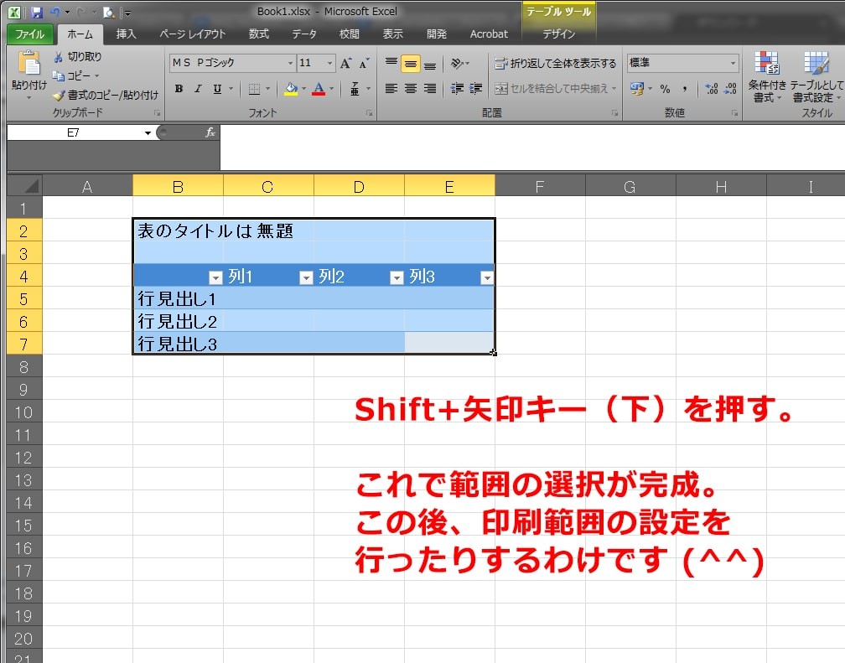
Task: Open the デザイン table tools tab
Action: (558, 34)
